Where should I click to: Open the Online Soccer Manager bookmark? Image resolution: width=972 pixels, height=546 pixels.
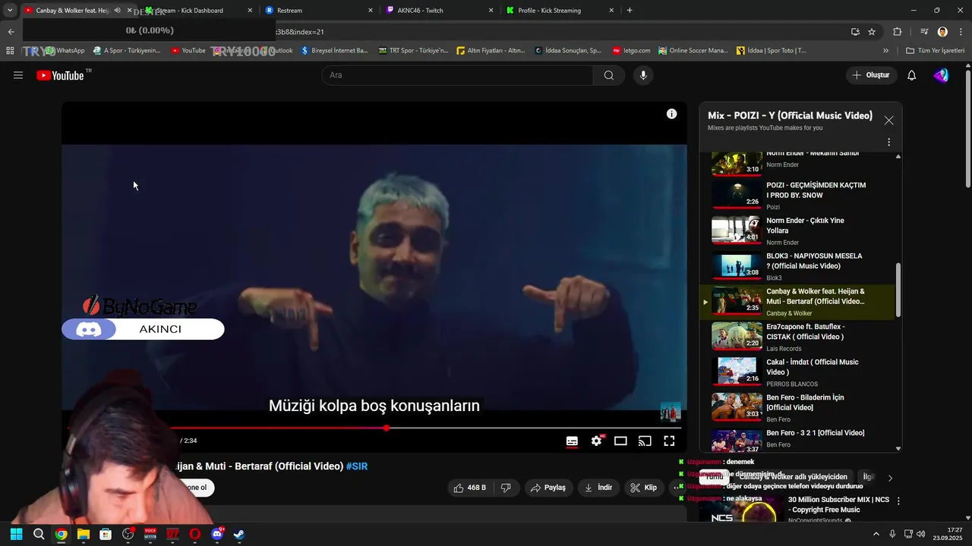(693, 51)
